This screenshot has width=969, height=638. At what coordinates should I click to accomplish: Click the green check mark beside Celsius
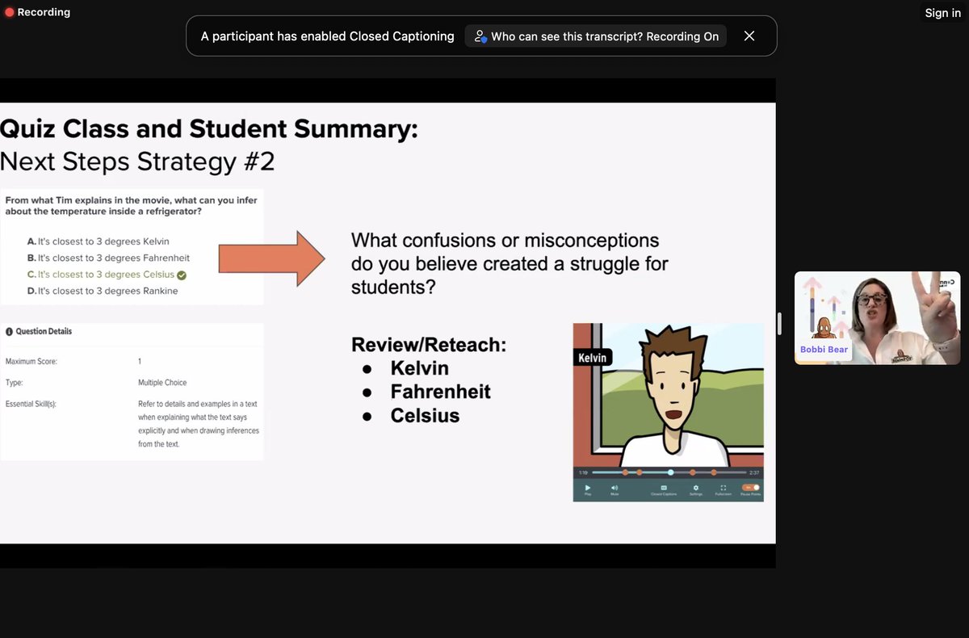click(x=182, y=275)
